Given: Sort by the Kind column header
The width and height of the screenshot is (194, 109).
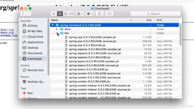Looking at the screenshot, I should click(x=166, y=20).
